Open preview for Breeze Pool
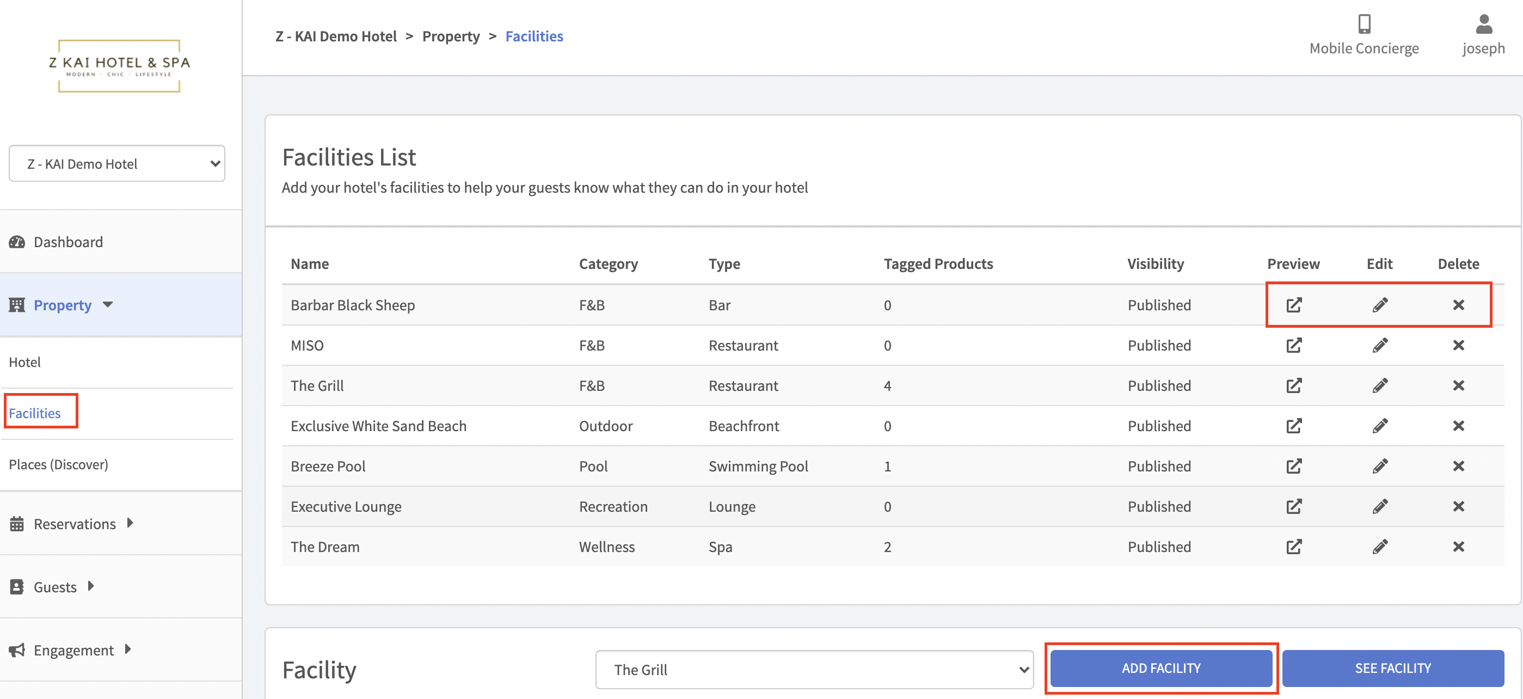This screenshot has height=699, width=1523. point(1294,466)
